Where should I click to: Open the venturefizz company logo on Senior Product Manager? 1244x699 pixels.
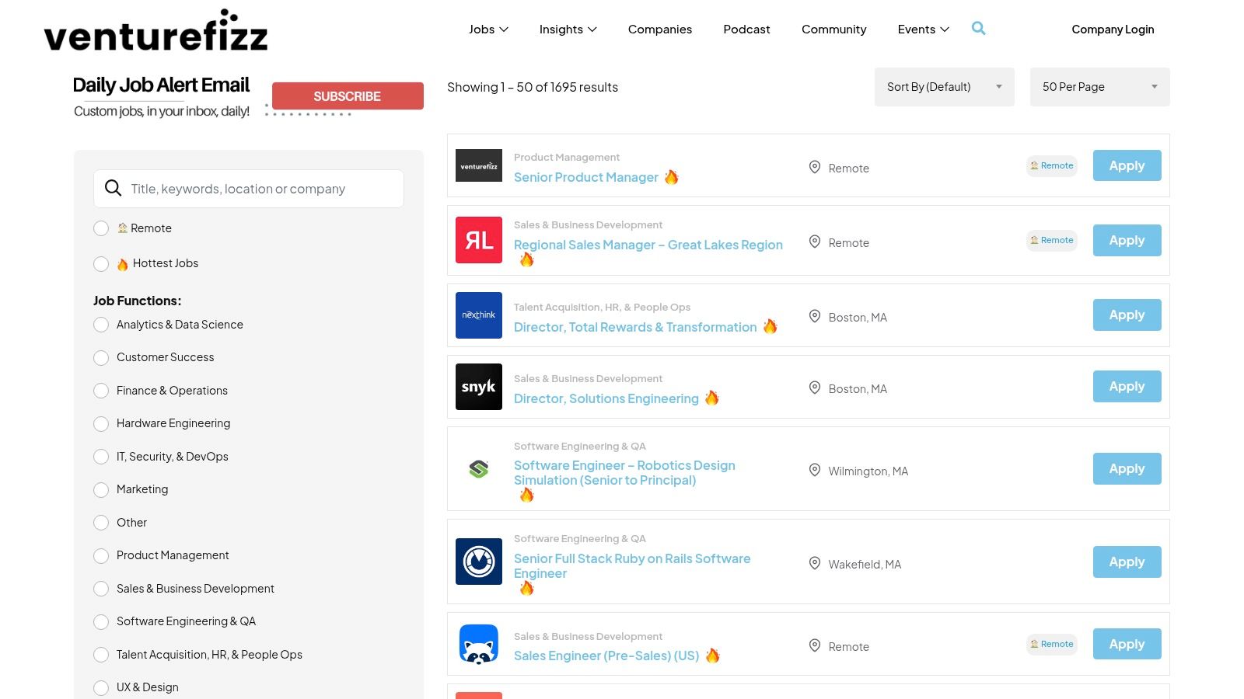tap(479, 165)
